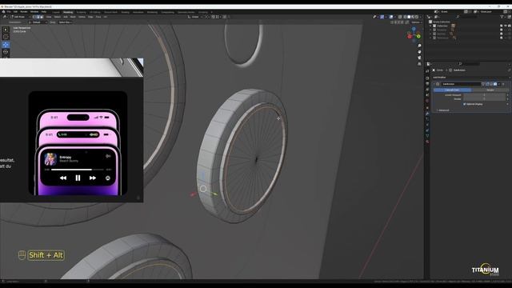Switch to material preview shading

pos(413,17)
